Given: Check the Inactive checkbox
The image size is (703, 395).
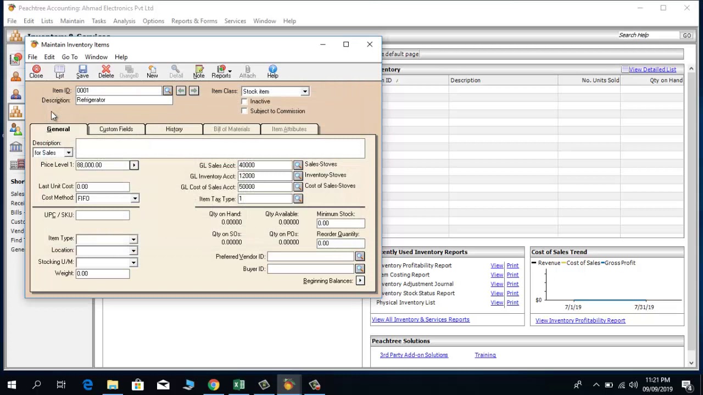Looking at the screenshot, I should [244, 101].
